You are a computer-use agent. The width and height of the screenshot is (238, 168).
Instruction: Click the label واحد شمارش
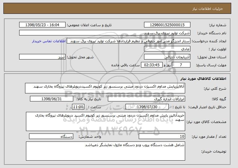click(90, 137)
